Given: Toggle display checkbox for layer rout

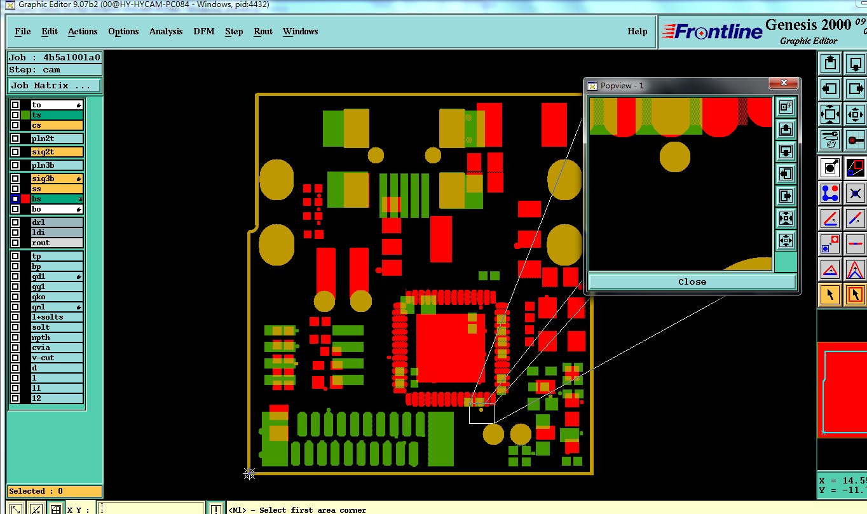Looking at the screenshot, I should [x=15, y=243].
